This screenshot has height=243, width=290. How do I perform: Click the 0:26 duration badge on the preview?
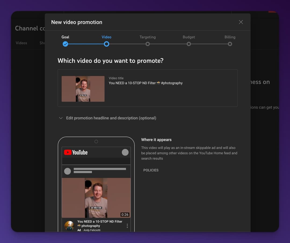(x=125, y=215)
